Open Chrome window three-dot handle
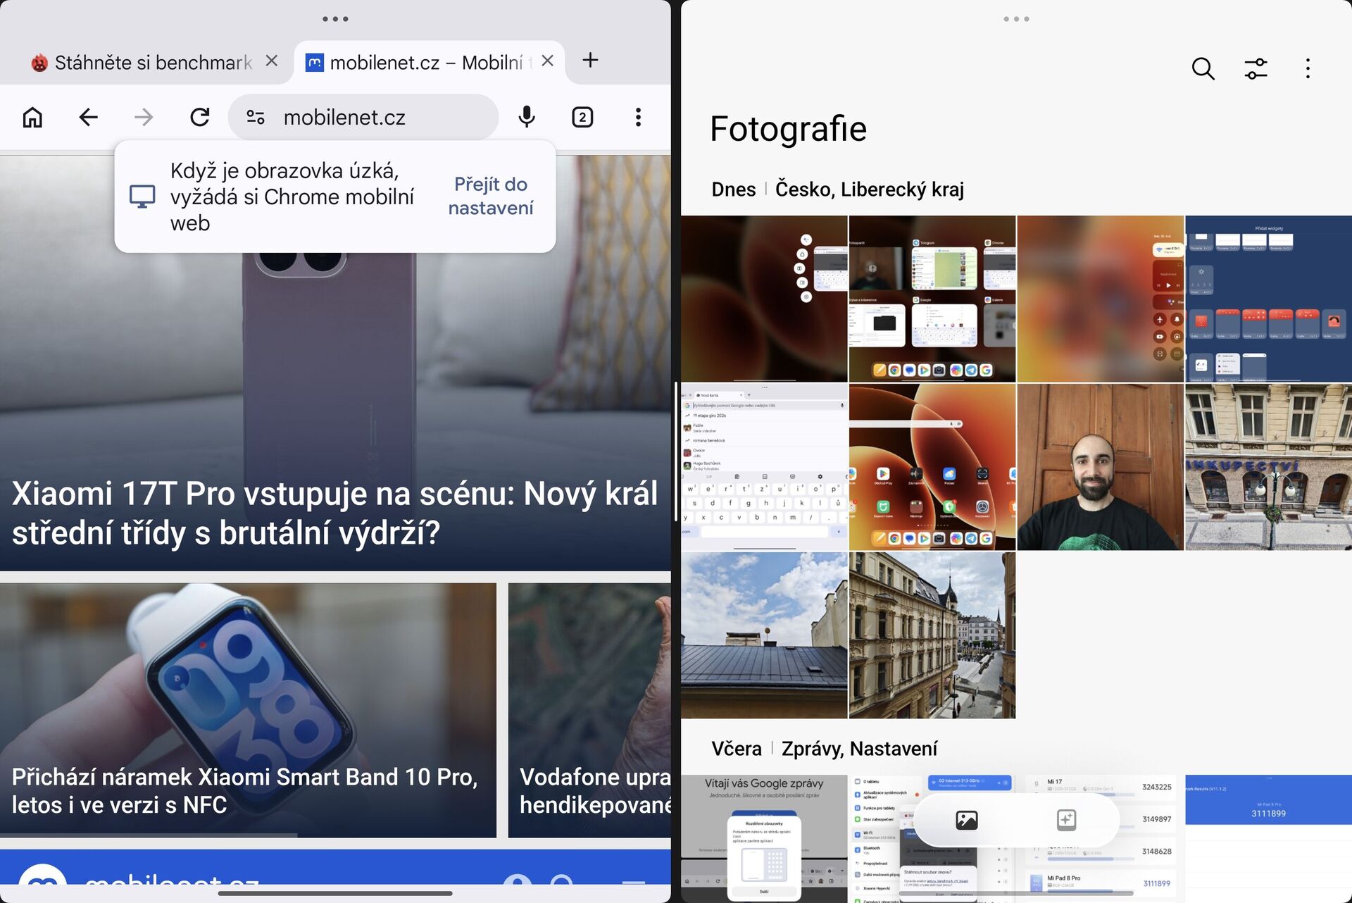The image size is (1352, 903). pyautogui.click(x=335, y=19)
